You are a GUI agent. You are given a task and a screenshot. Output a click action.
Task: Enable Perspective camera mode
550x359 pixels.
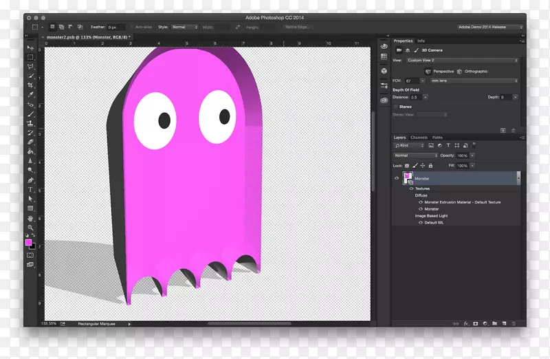click(439, 72)
